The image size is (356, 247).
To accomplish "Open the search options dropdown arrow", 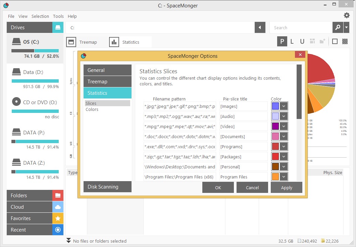I will [x=346, y=28].
